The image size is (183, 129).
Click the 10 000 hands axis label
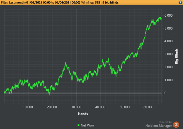pos(28,107)
